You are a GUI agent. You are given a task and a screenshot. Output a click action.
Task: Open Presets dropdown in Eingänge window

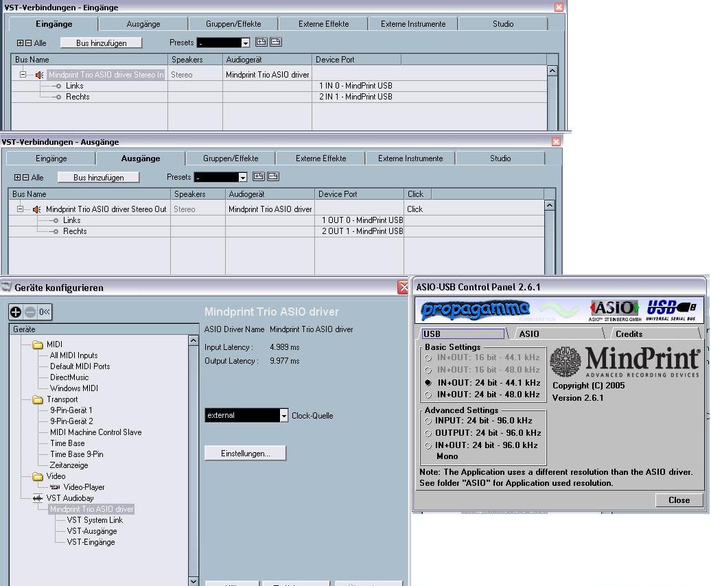coord(245,43)
